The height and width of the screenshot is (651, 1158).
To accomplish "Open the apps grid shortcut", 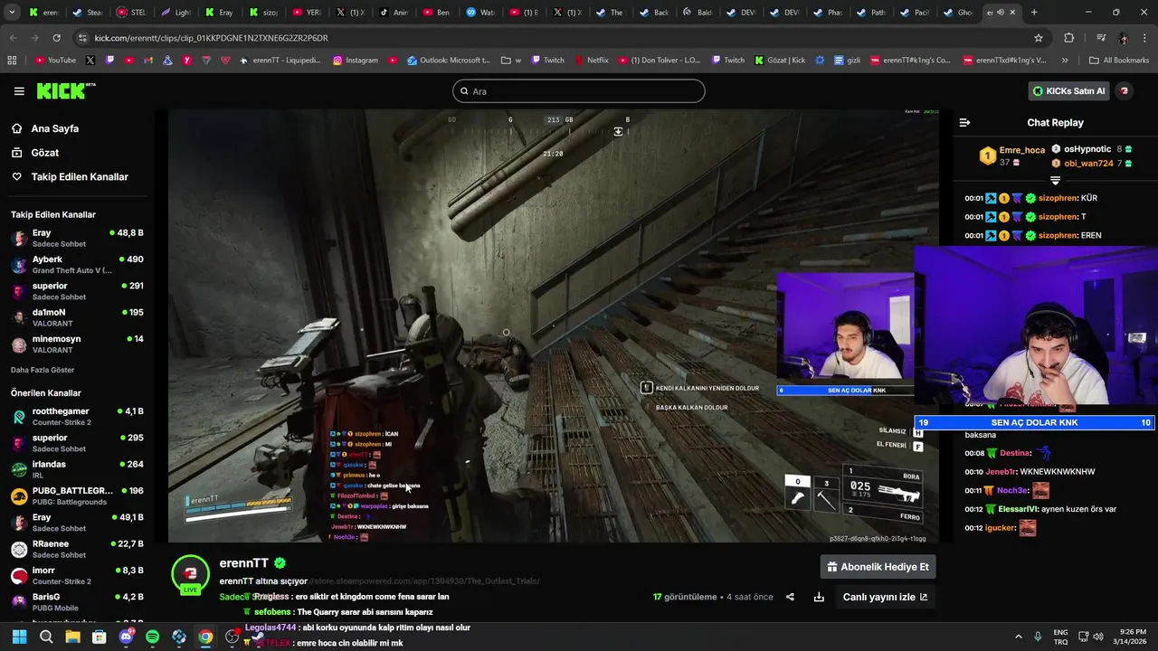I will (12, 61).
